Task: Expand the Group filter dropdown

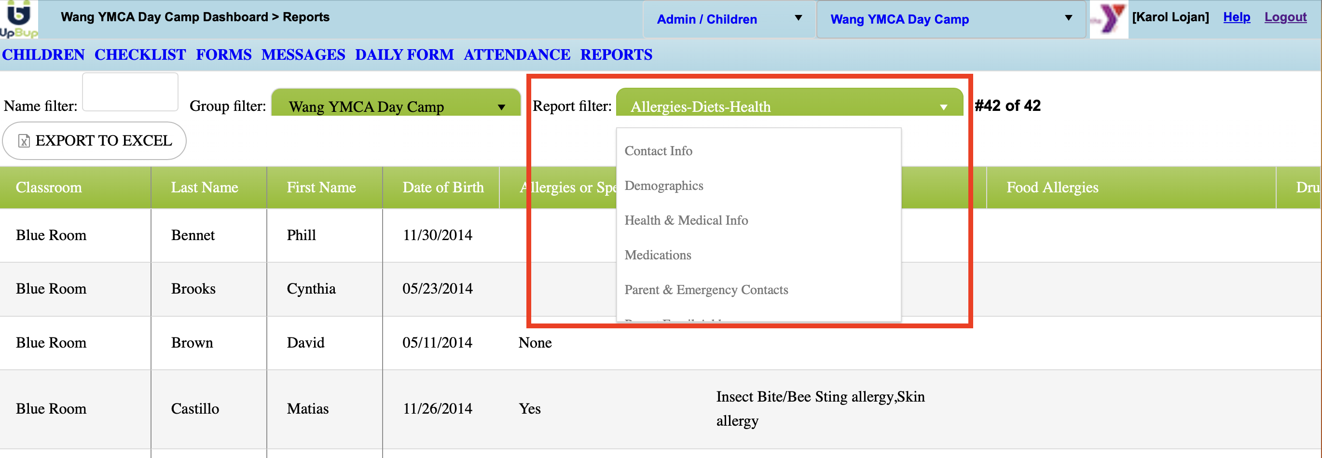Action: 396,103
